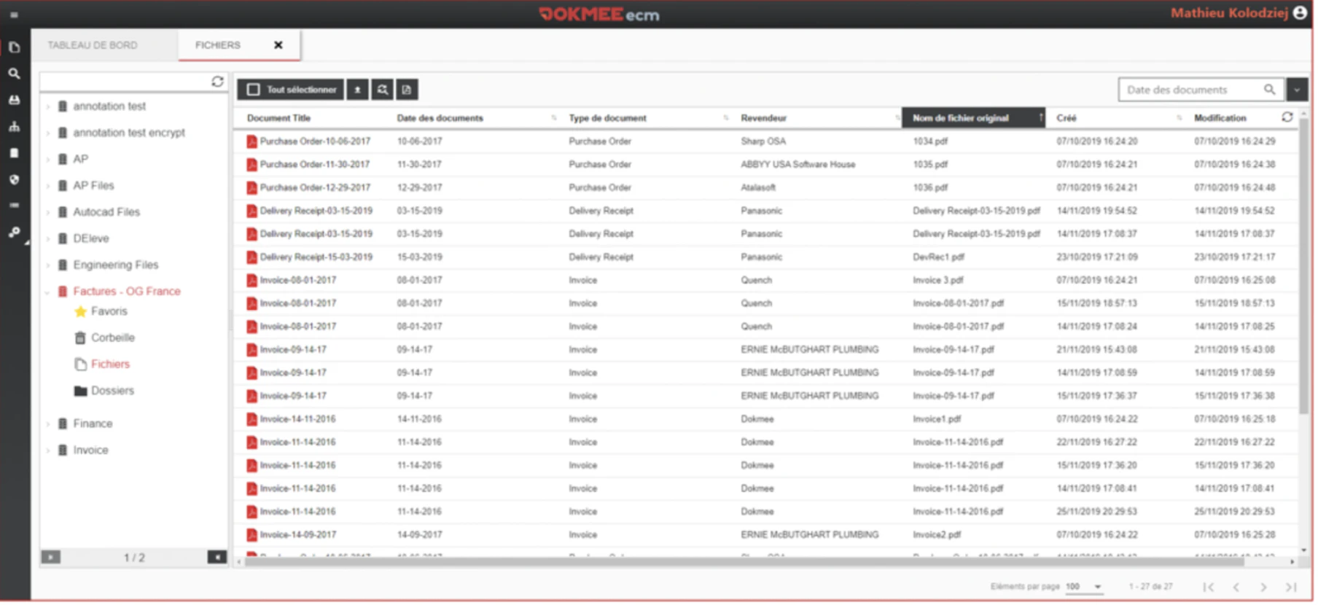This screenshot has width=1318, height=605.
Task: Click PDF icon for Purchase Order-10-06-2017
Action: pos(251,141)
